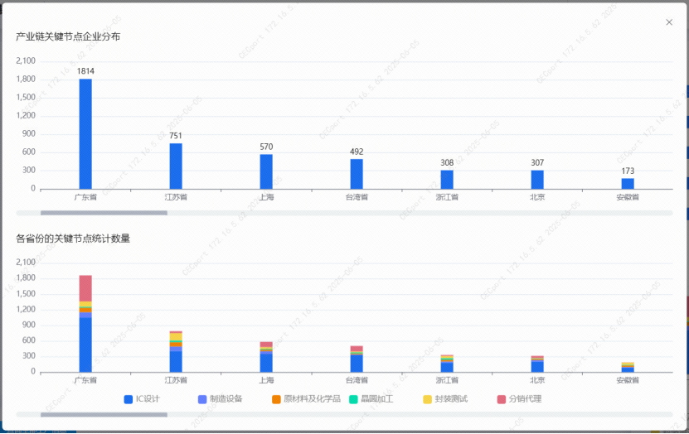Screen dimensions: 689x434
Task: Select the 江苏省 bar labeled 751
Action: [x=176, y=166]
